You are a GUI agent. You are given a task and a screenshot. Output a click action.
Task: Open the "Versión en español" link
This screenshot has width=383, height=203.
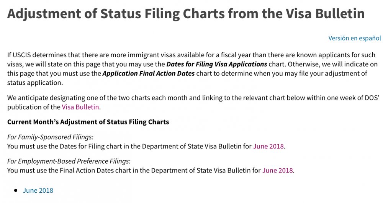354,38
